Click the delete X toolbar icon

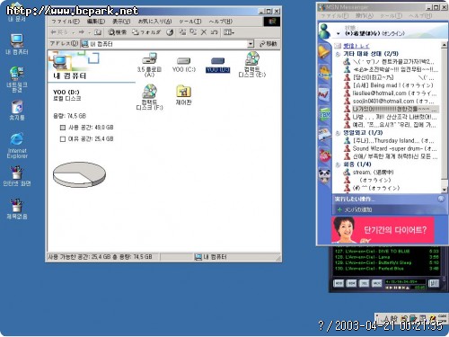click(x=204, y=32)
